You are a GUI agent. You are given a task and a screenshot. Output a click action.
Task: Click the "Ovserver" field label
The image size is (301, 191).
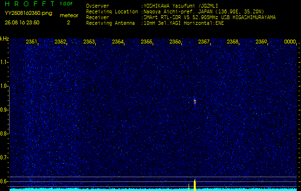tap(98, 6)
